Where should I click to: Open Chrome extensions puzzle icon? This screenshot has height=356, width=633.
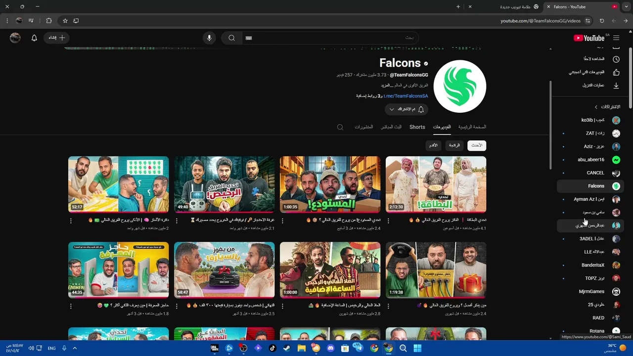[48, 21]
